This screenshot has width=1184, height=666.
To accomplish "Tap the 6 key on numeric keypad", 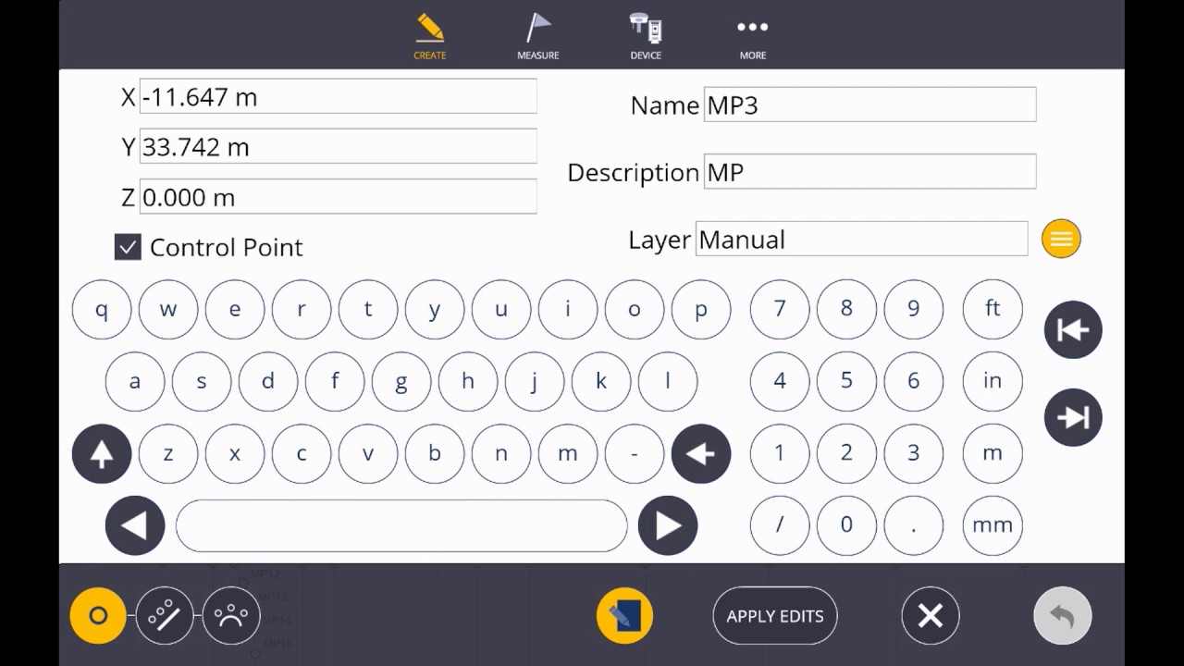I will point(914,381).
